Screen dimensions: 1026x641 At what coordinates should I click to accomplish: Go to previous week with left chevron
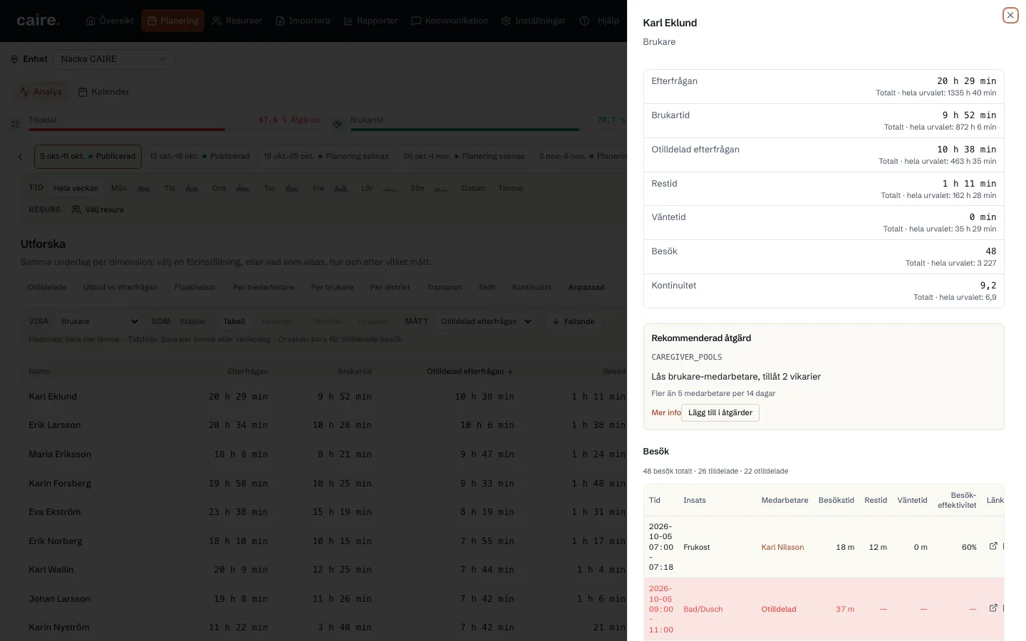click(20, 157)
